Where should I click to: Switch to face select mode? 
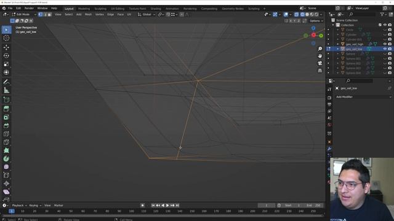49,15
